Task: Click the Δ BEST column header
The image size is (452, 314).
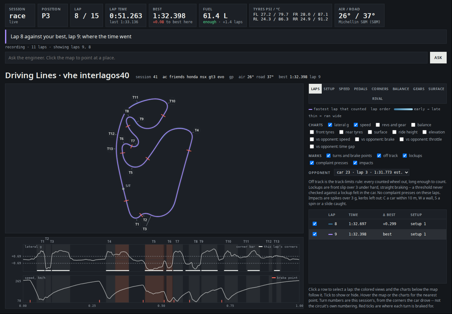Action: coord(389,215)
